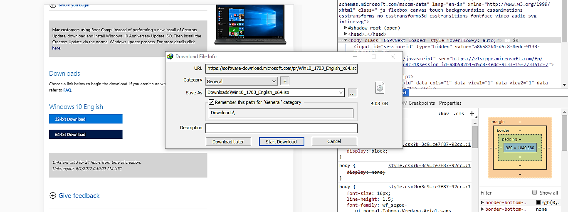The image size is (568, 212).
Task: Open the Properties tab in DevTools
Action: point(450,103)
